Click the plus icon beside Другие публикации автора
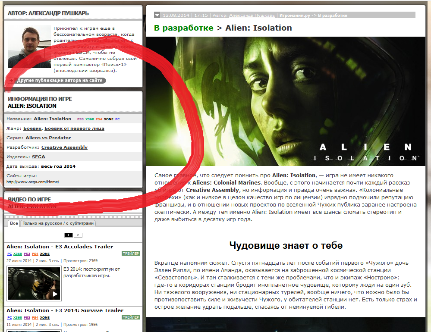This screenshot has height=332, width=431. point(11,81)
